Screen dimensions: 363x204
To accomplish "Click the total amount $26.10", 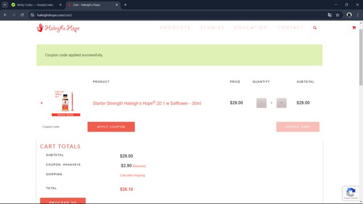I will pyautogui.click(x=126, y=189).
